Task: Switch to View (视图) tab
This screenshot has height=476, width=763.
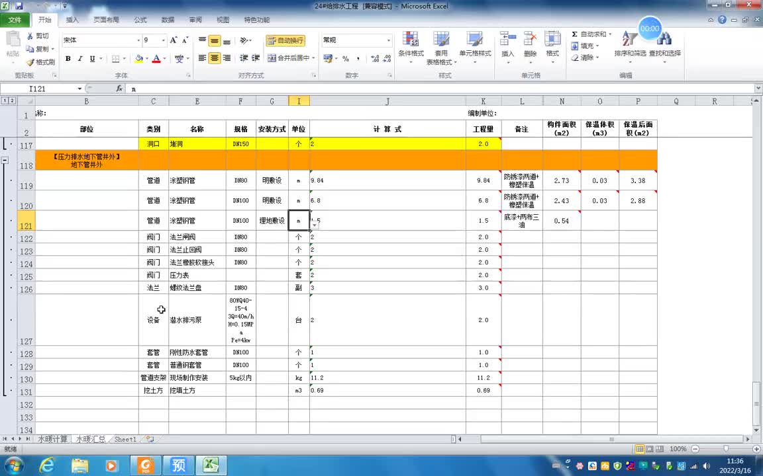Action: click(223, 20)
